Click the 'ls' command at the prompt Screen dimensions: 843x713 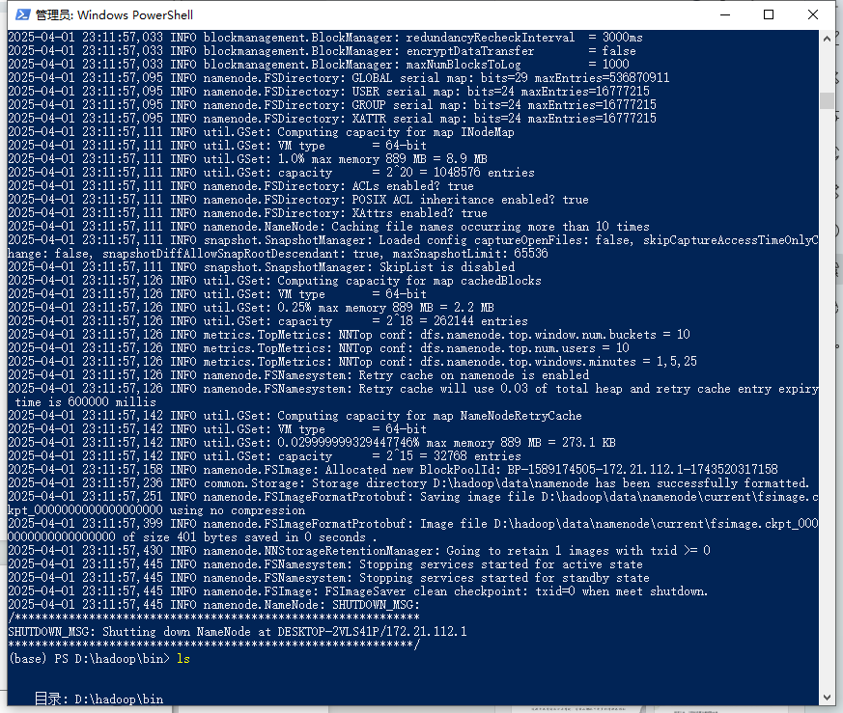tap(183, 659)
